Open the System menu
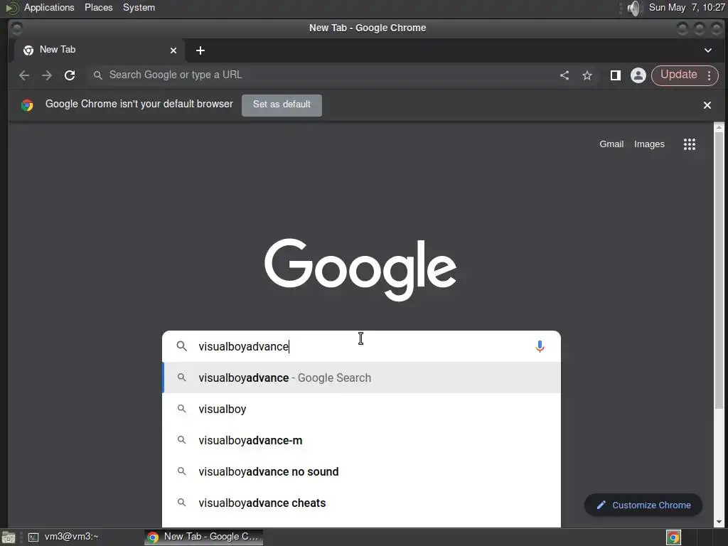The width and height of the screenshot is (728, 546). tap(139, 8)
